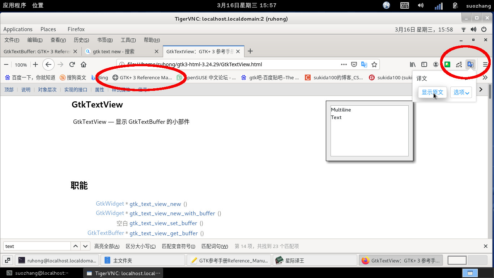Click the 显示原文 button
This screenshot has height=278, width=494.
(x=432, y=92)
